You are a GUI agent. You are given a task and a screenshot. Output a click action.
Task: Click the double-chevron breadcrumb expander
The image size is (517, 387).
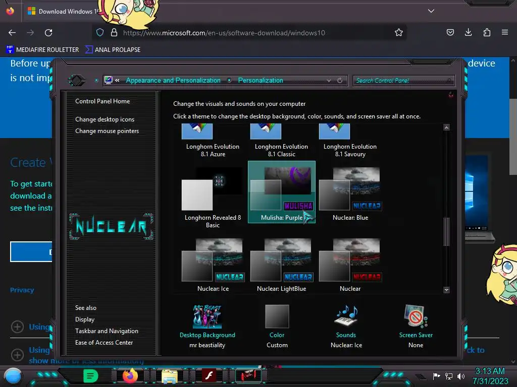[117, 80]
